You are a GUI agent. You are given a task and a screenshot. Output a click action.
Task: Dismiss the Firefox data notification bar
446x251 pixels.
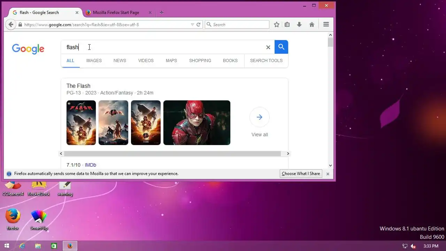click(328, 174)
